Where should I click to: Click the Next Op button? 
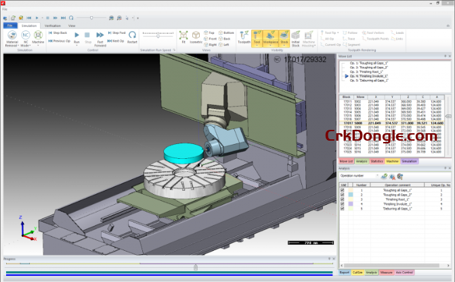[115, 41]
